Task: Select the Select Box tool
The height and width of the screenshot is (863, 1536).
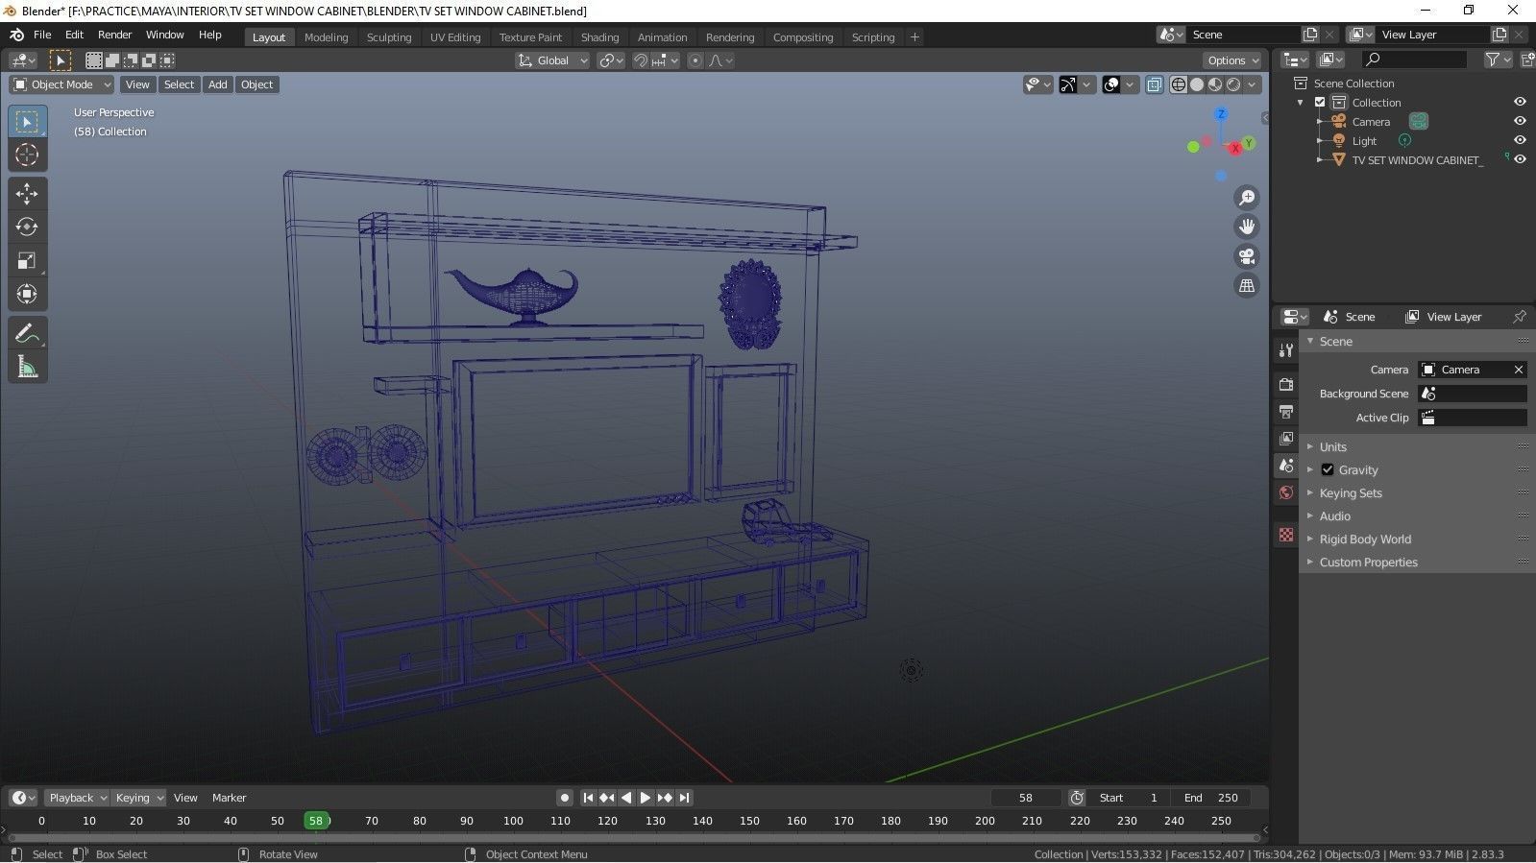Action: [x=27, y=122]
